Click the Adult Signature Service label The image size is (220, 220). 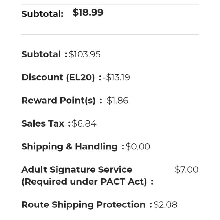click(77, 170)
